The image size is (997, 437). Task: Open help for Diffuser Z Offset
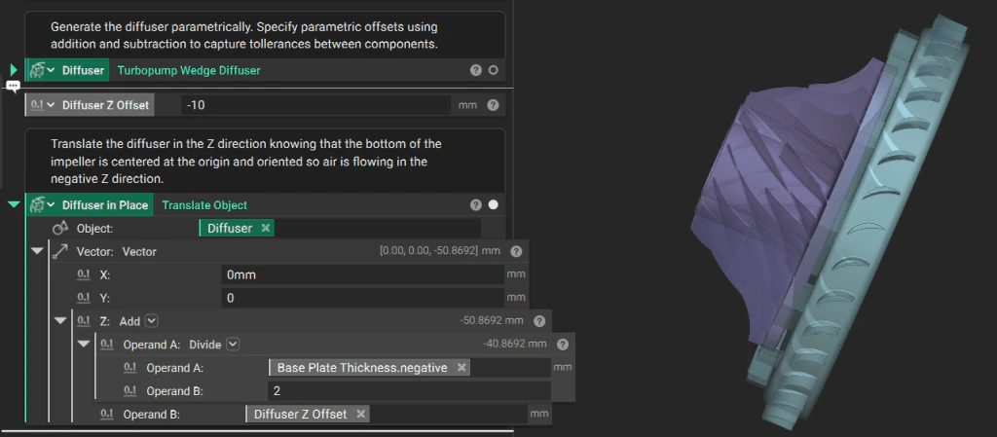pyautogui.click(x=493, y=105)
